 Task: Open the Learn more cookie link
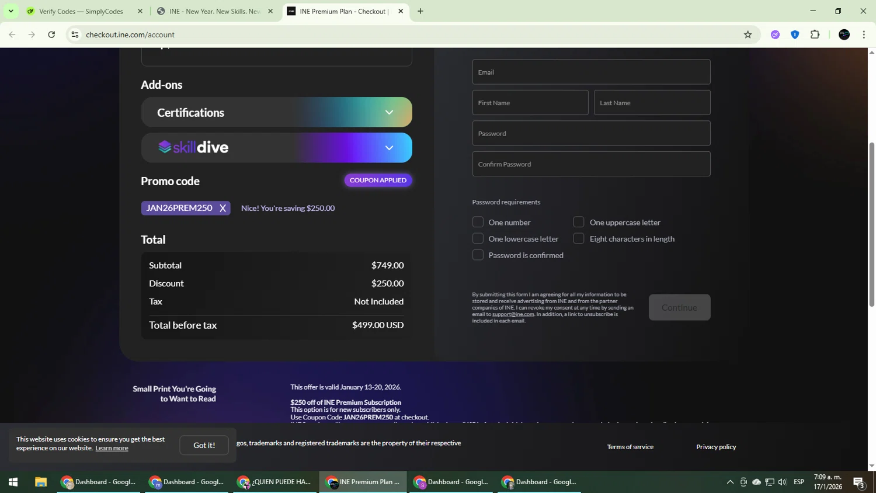[x=112, y=448]
